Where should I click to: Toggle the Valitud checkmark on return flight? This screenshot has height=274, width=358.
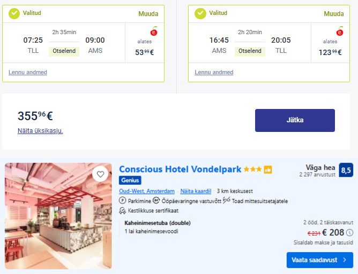click(x=200, y=13)
